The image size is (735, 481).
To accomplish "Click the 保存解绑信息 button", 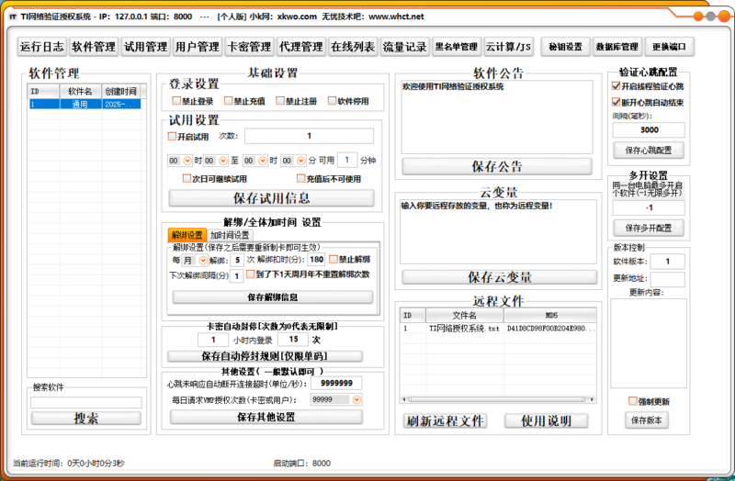I will [x=272, y=296].
